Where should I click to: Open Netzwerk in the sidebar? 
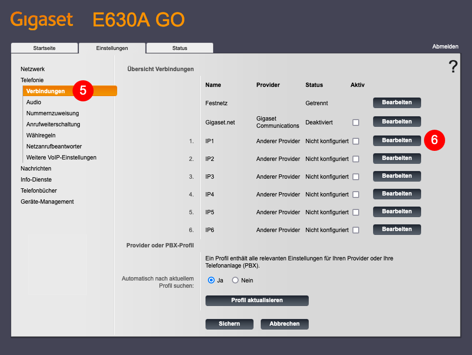[33, 69]
